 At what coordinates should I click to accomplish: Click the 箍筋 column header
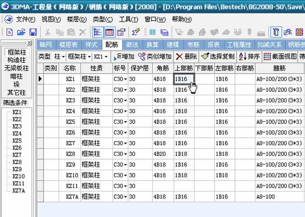click(x=280, y=68)
